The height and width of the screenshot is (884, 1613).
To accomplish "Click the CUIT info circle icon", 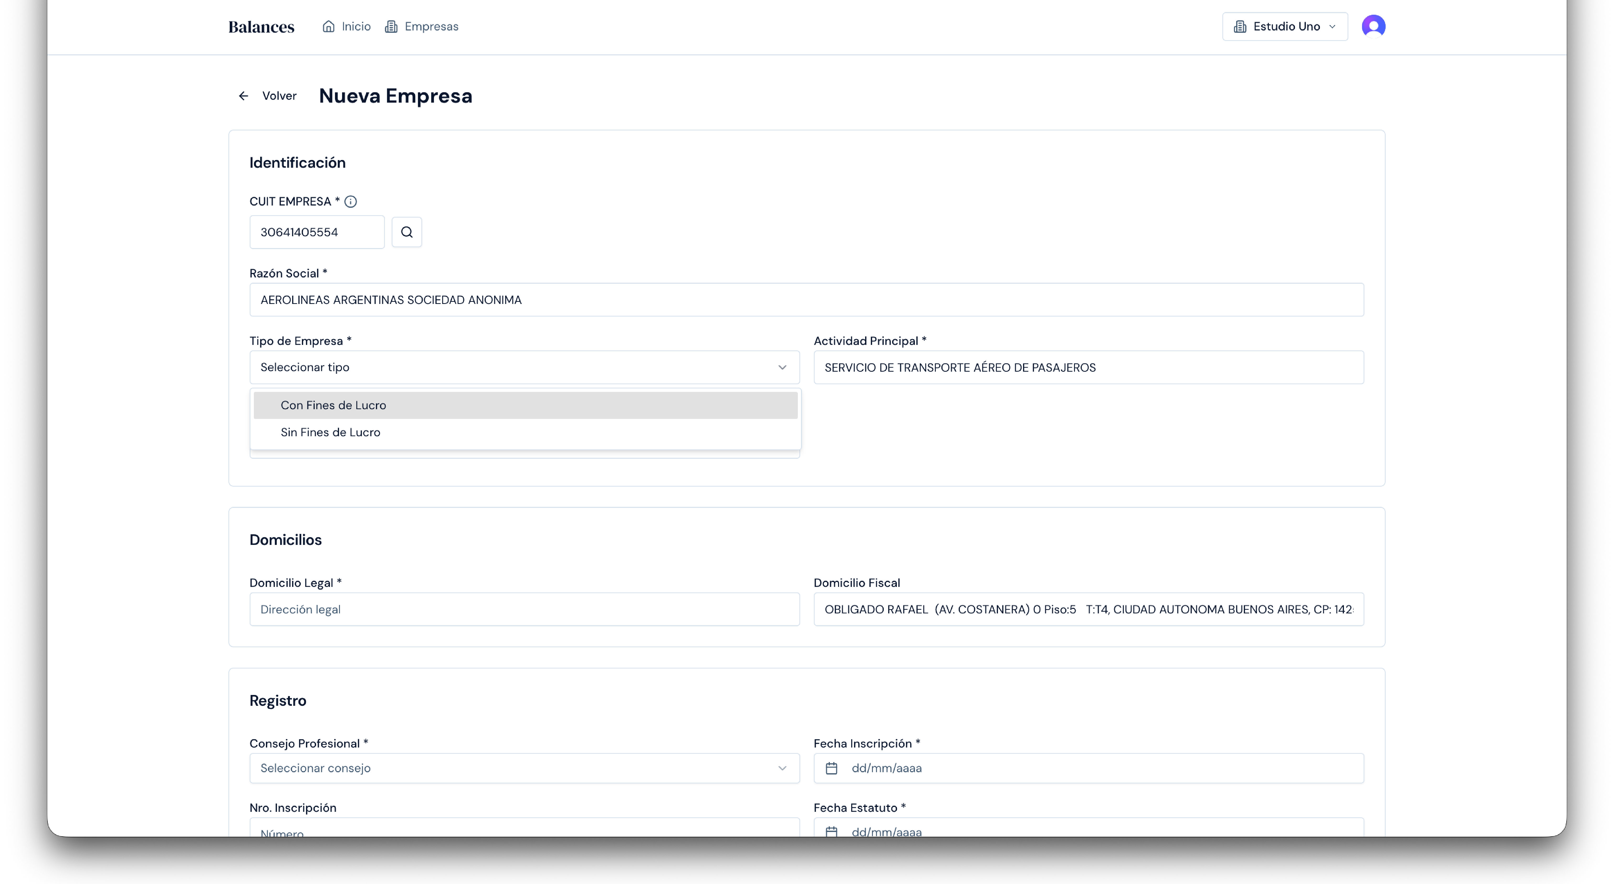I will click(351, 202).
